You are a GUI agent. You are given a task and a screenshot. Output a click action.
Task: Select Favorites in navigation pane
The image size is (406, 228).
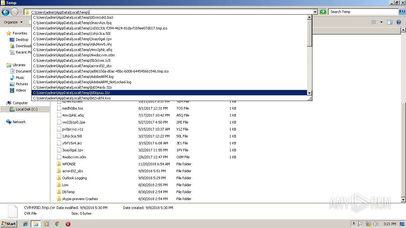[20, 33]
